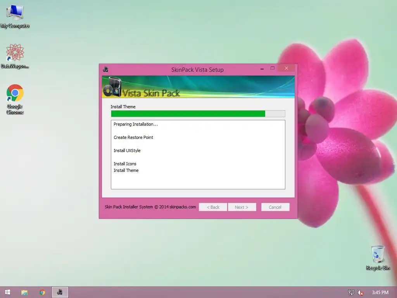Open the DataWagon desktop shortcut

point(15,56)
